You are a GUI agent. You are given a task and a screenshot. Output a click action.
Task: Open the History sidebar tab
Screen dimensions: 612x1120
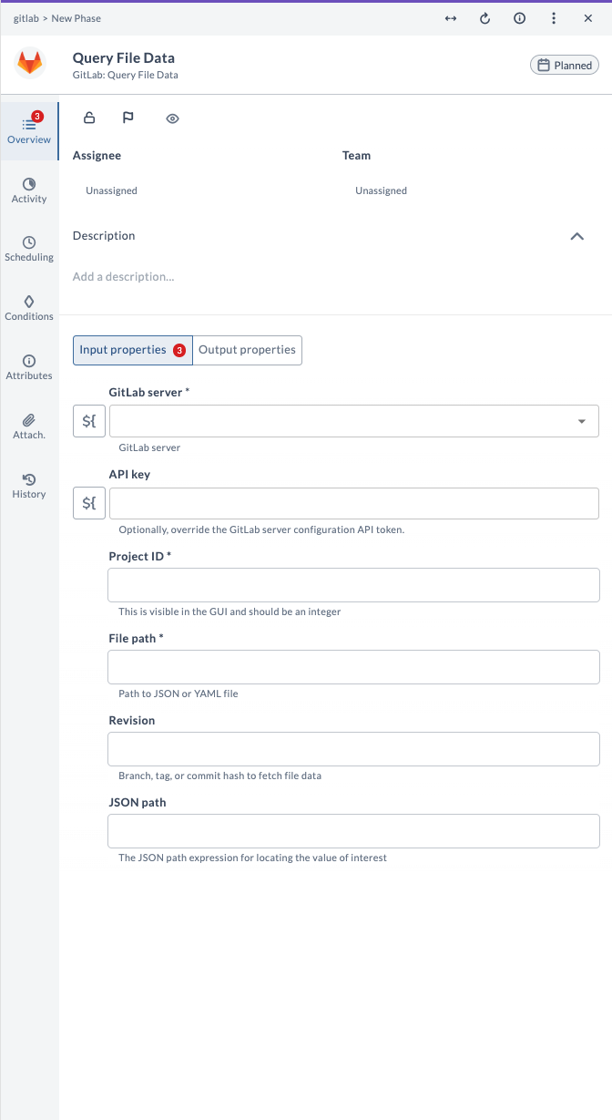click(x=29, y=486)
